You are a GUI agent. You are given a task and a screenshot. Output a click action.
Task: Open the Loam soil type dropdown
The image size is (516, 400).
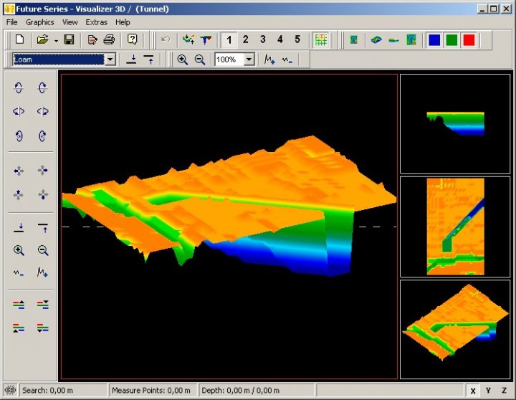click(x=110, y=60)
